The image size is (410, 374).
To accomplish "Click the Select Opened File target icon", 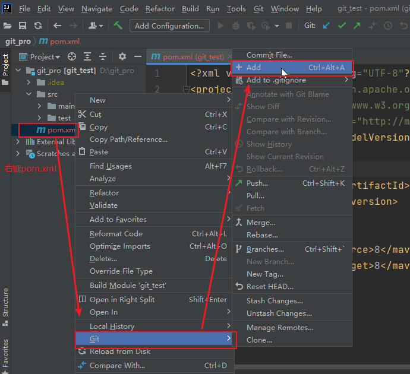I will (x=72, y=56).
